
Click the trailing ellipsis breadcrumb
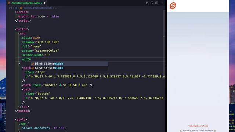click(x=56, y=8)
